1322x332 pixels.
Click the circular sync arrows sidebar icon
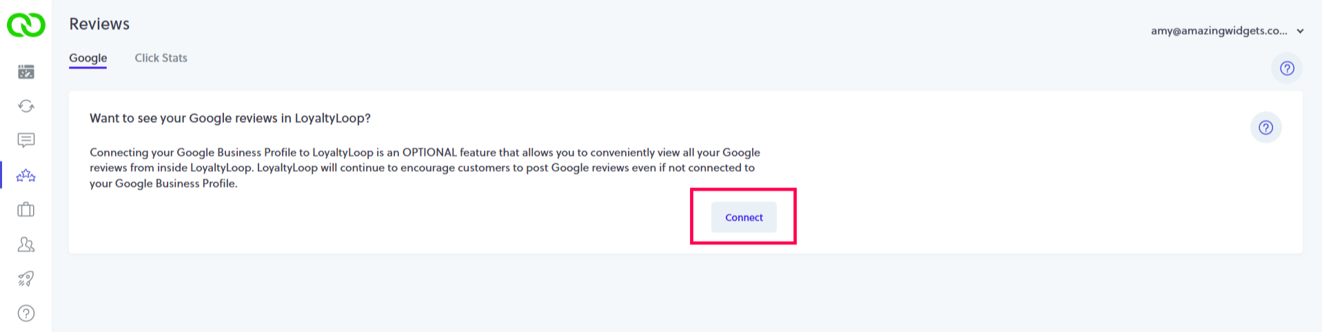(26, 106)
